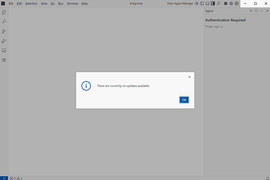Viewport: 270px width, 180px height.
Task: Click the 'Authentication Required' heading
Action: 225,20
